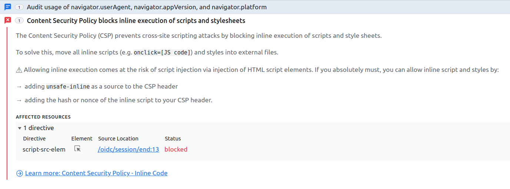Click the 'Status' column header
This screenshot has width=510, height=189.
[173, 139]
